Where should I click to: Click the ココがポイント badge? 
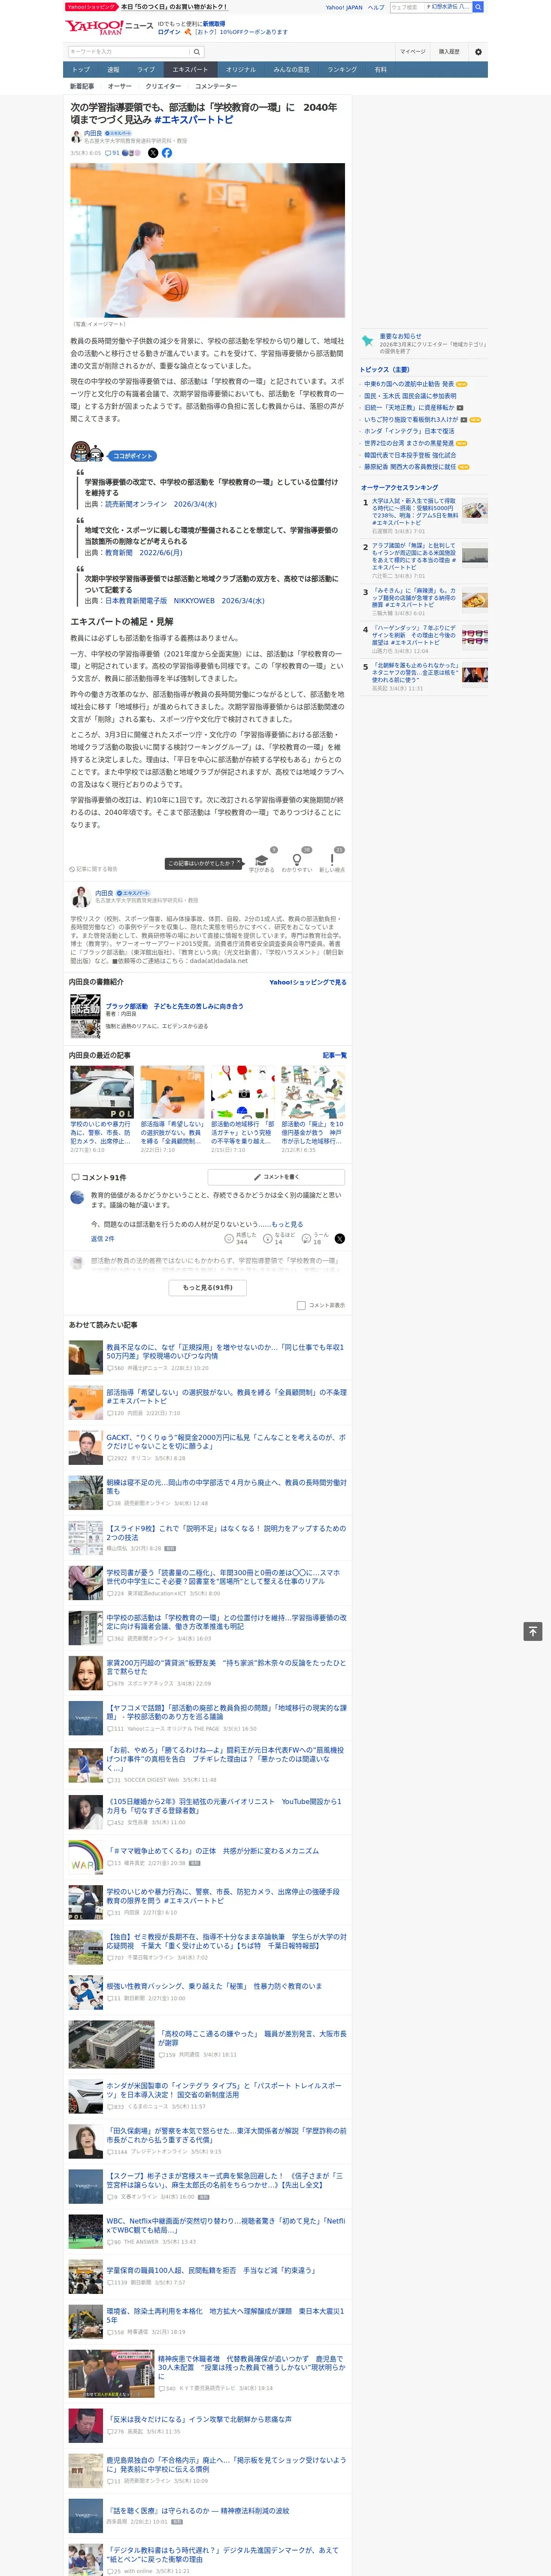[x=132, y=456]
